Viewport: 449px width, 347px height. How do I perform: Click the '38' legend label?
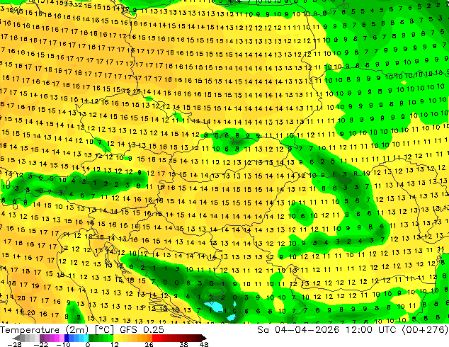pyautogui.click(x=183, y=344)
